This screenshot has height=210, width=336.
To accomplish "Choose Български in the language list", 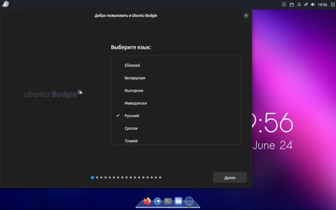I will pyautogui.click(x=176, y=91).
